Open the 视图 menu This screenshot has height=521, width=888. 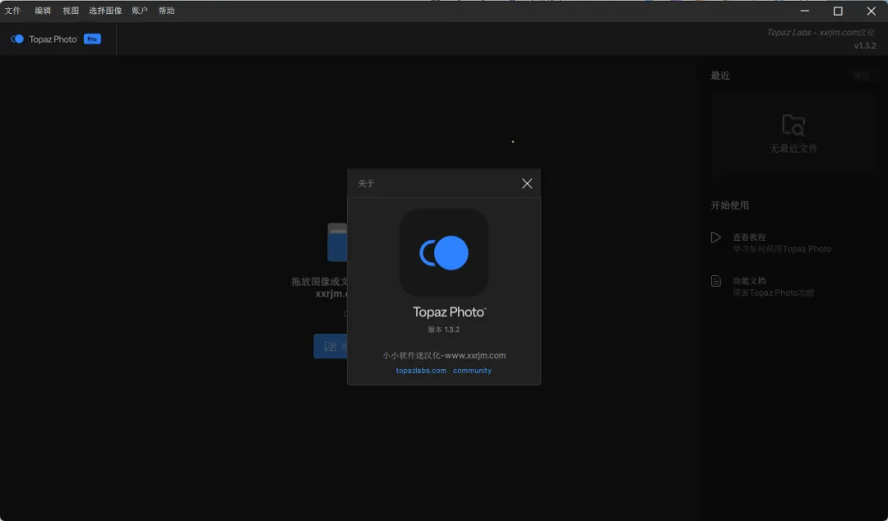71,11
